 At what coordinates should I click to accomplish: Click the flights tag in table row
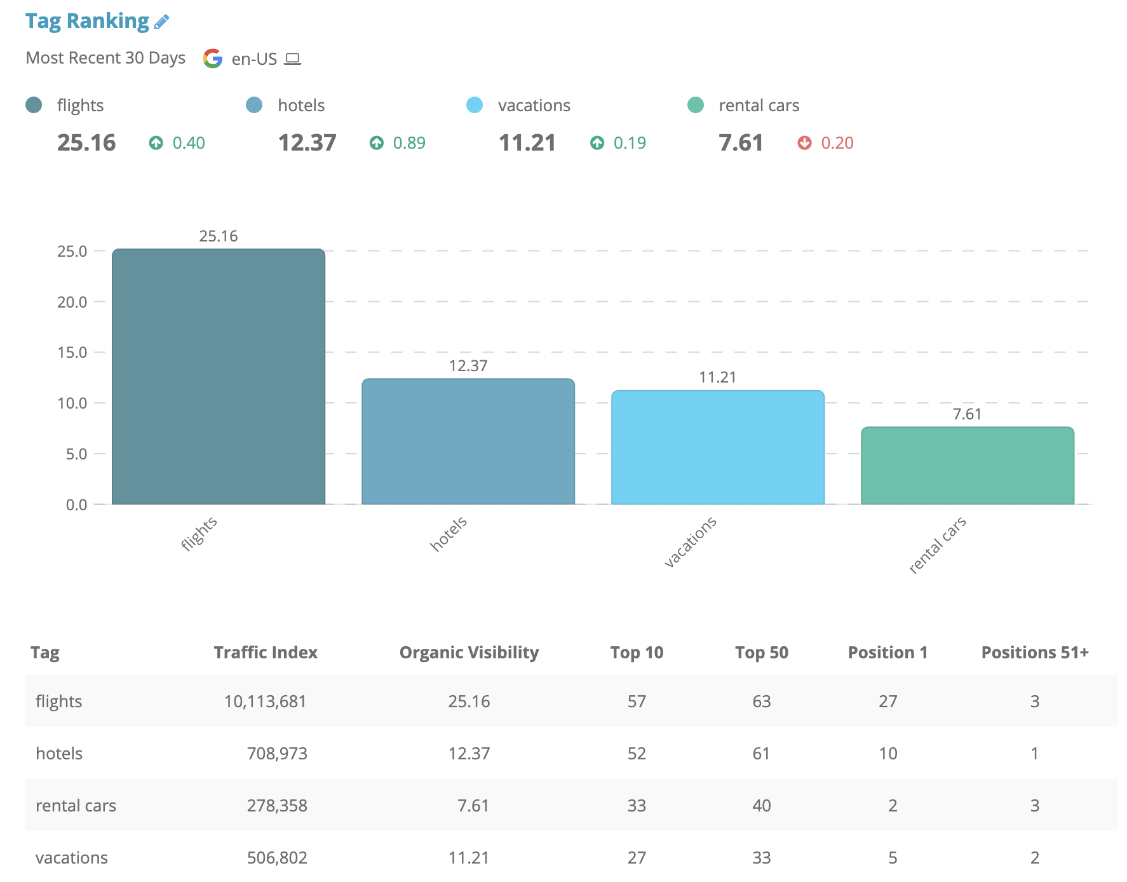click(59, 702)
